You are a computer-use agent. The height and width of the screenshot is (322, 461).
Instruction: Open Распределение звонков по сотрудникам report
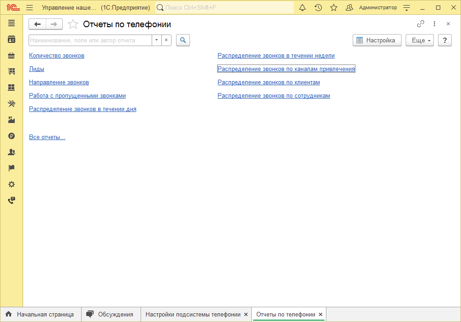tap(273, 96)
